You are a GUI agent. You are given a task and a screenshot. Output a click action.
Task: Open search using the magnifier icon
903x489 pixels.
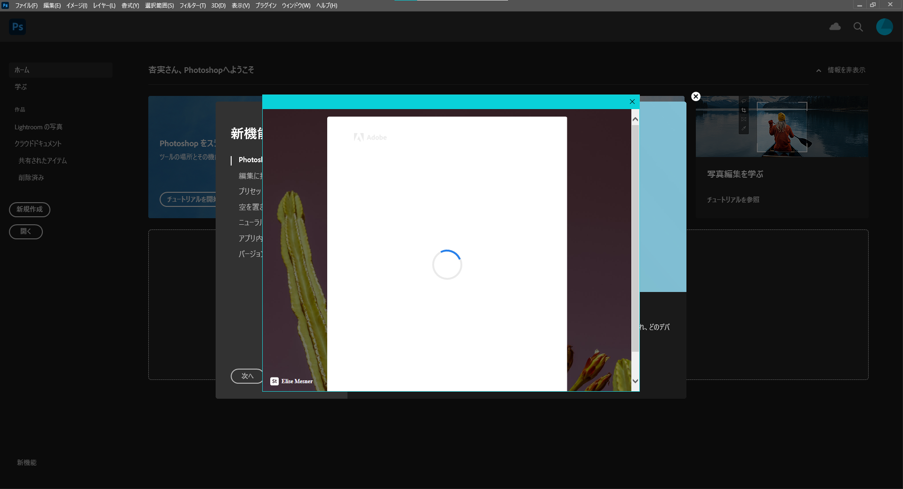click(x=858, y=27)
